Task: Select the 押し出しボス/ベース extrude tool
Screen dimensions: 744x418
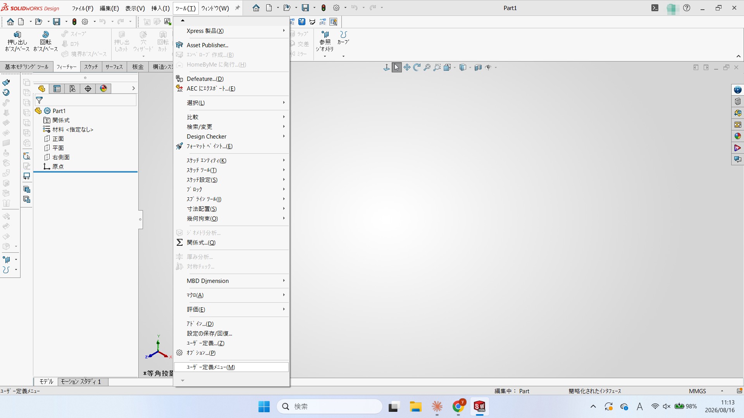Action: coord(17,41)
